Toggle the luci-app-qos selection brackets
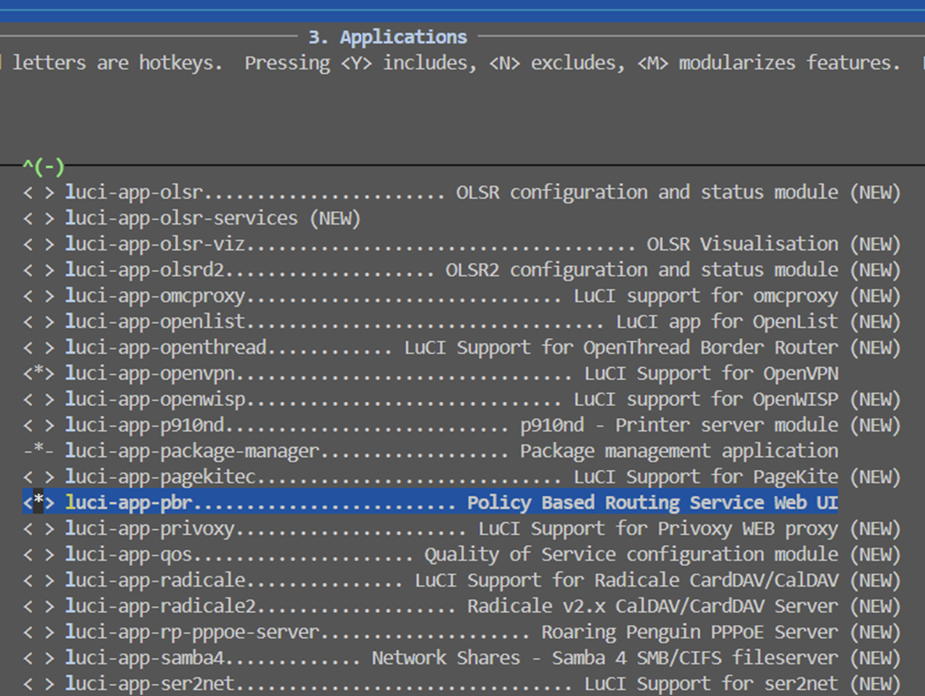Screen dimensions: 925x696 point(39,554)
